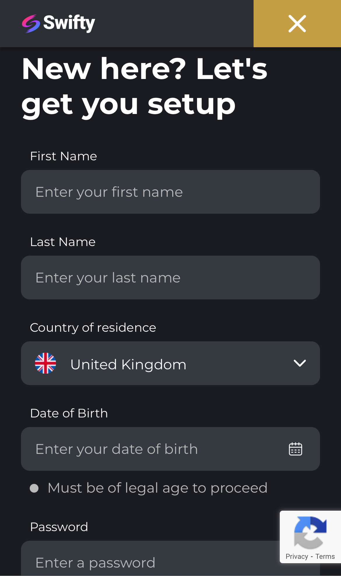Click the Country of residence label
This screenshot has height=576, width=341.
pos(93,328)
